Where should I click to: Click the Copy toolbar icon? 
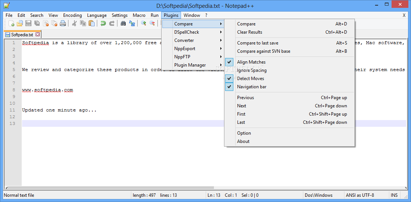[83, 23]
